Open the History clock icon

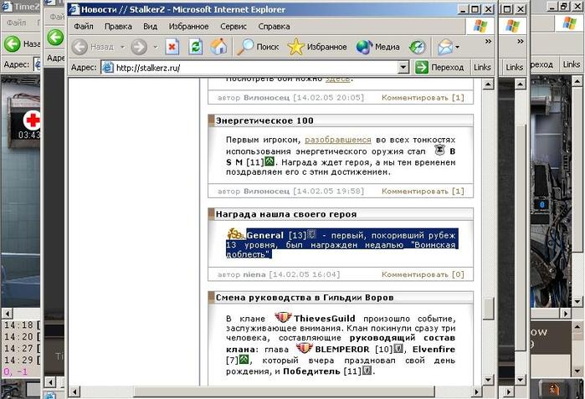coord(417,47)
